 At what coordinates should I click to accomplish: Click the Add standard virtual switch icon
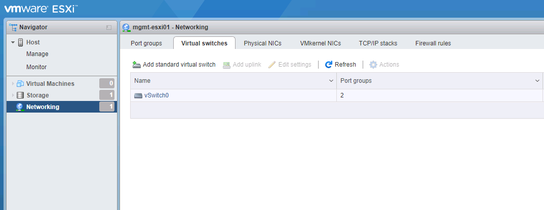[x=136, y=65]
